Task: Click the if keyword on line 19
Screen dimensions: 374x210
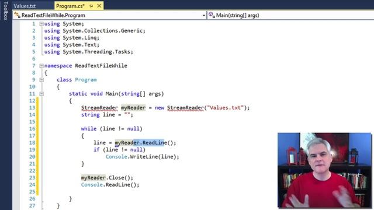Action: coord(96,150)
